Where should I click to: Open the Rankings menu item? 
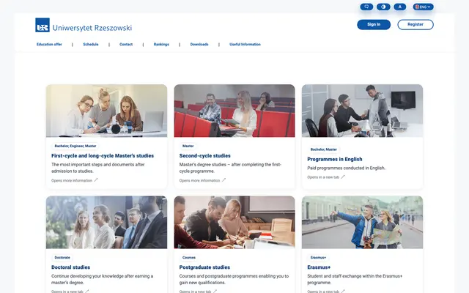click(161, 44)
